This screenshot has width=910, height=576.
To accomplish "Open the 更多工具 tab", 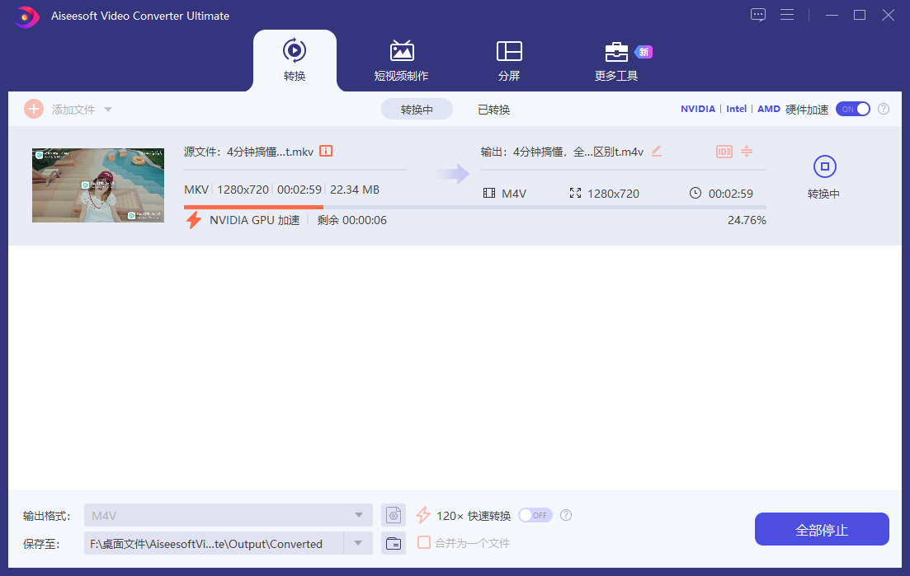I will 616,61.
